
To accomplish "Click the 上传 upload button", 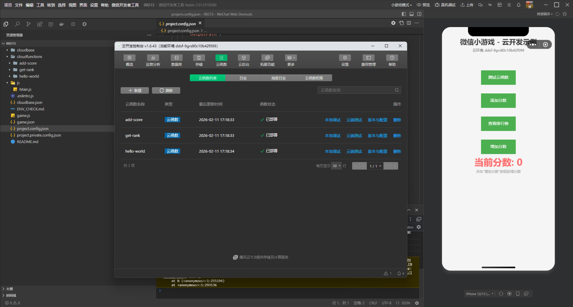I will [x=467, y=5].
